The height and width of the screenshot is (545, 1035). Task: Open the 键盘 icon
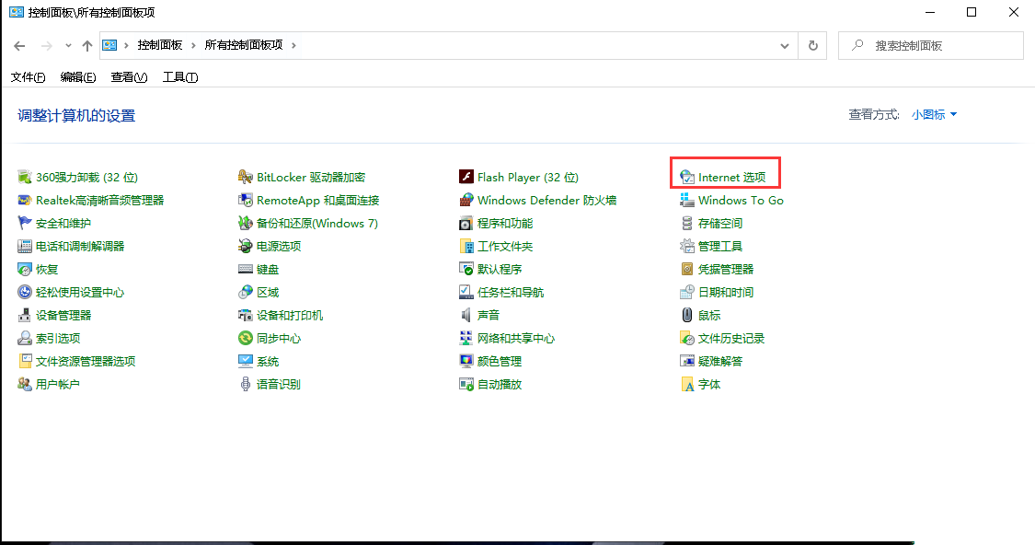pos(246,270)
